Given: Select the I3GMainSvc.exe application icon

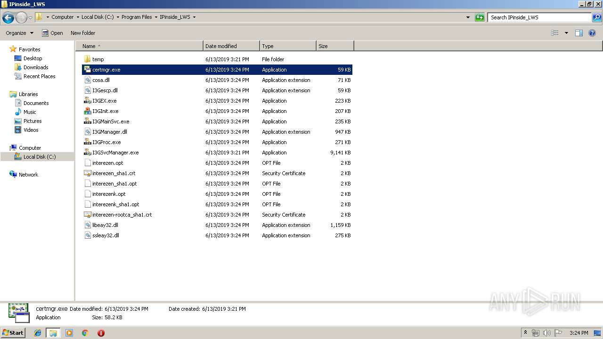Looking at the screenshot, I should (x=87, y=121).
